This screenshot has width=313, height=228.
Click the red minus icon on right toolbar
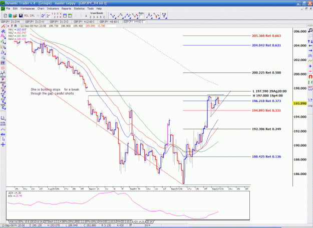coord(310,71)
